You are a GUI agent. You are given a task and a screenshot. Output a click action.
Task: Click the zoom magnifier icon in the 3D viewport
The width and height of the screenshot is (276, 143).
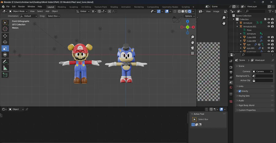193,37
